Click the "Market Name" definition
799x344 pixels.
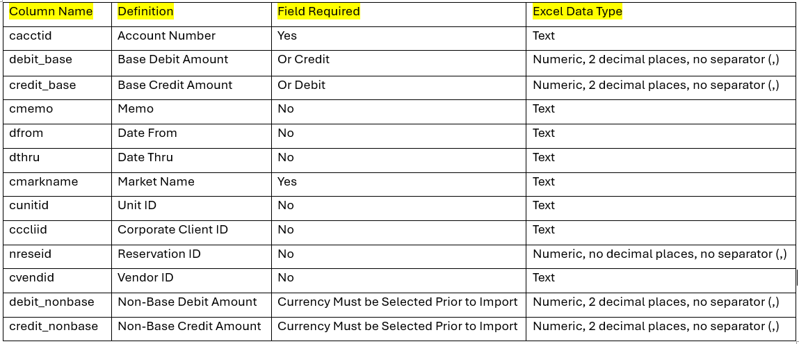(x=156, y=181)
